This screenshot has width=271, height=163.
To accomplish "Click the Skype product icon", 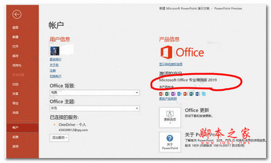I will (204, 93).
